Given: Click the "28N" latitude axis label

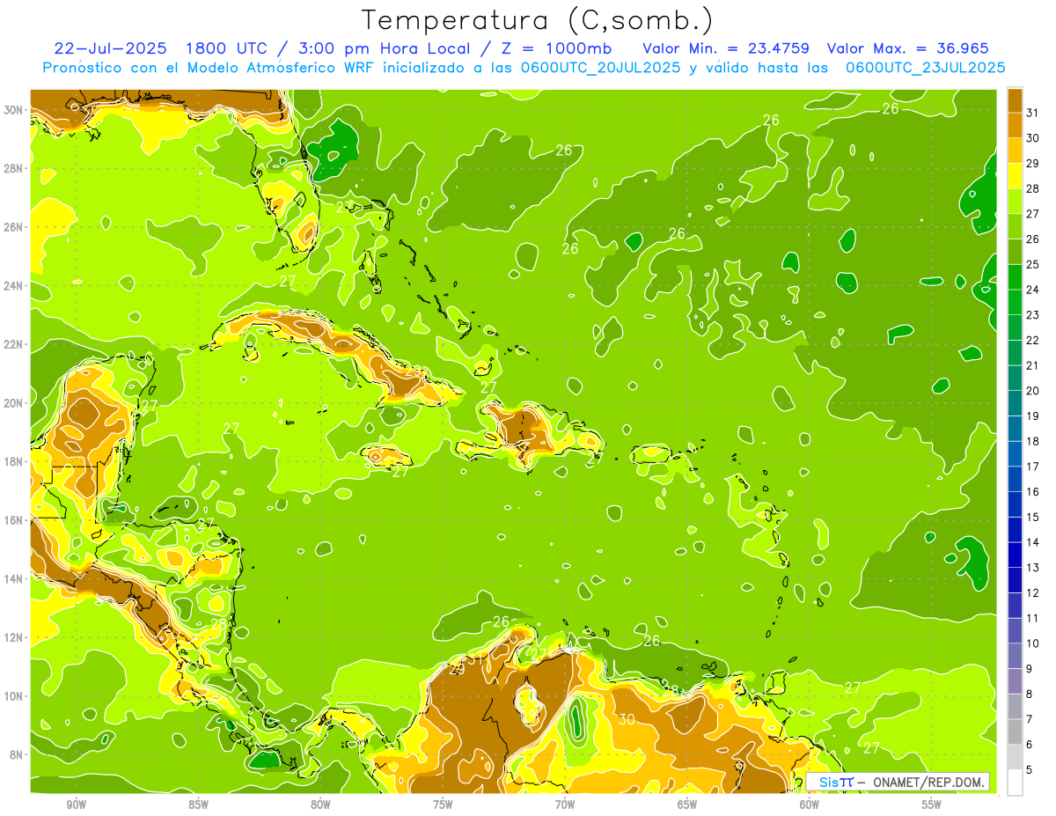Looking at the screenshot, I should tap(15, 168).
